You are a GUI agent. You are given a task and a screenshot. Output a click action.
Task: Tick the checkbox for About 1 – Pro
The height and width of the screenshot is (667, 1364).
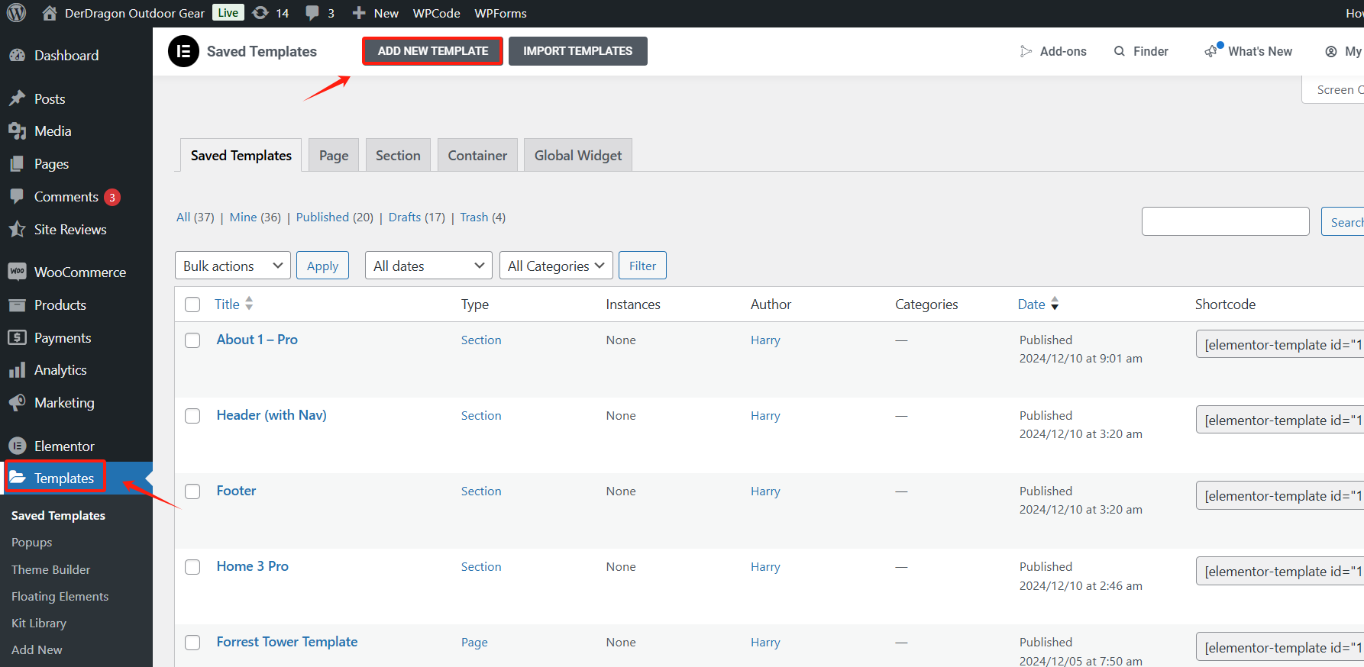[x=192, y=340]
